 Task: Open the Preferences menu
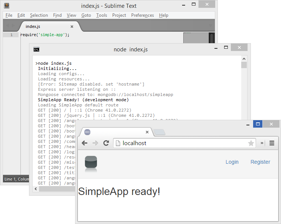[x=142, y=15]
